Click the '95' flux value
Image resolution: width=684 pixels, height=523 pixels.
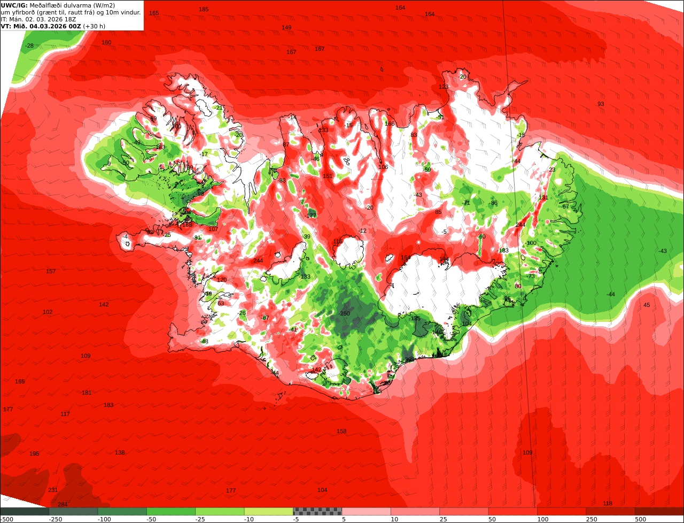click(x=507, y=299)
